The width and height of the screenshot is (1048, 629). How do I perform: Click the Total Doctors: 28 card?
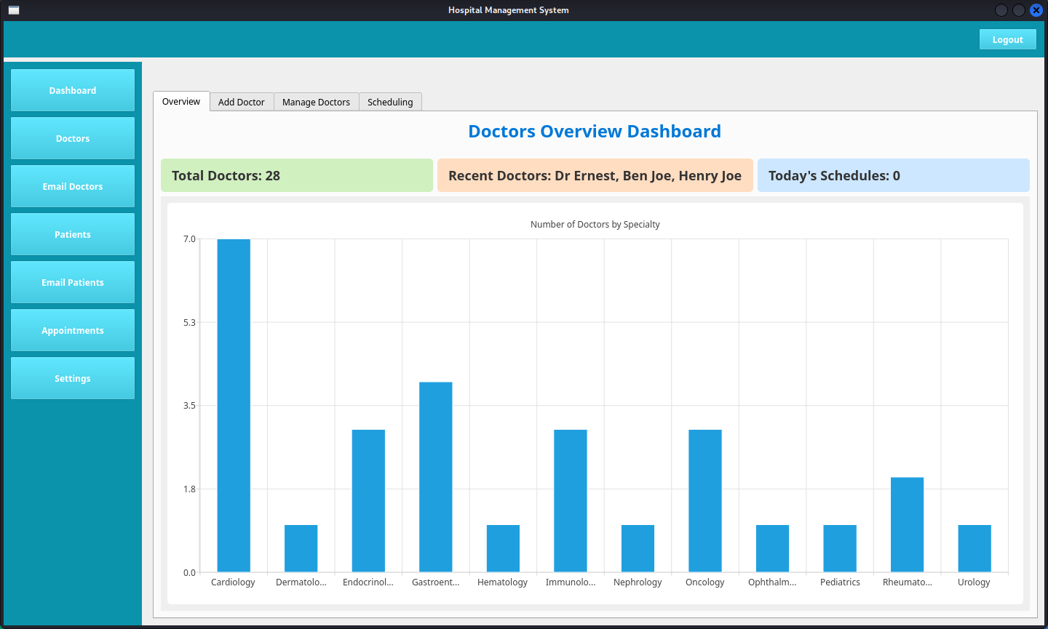[x=297, y=175]
